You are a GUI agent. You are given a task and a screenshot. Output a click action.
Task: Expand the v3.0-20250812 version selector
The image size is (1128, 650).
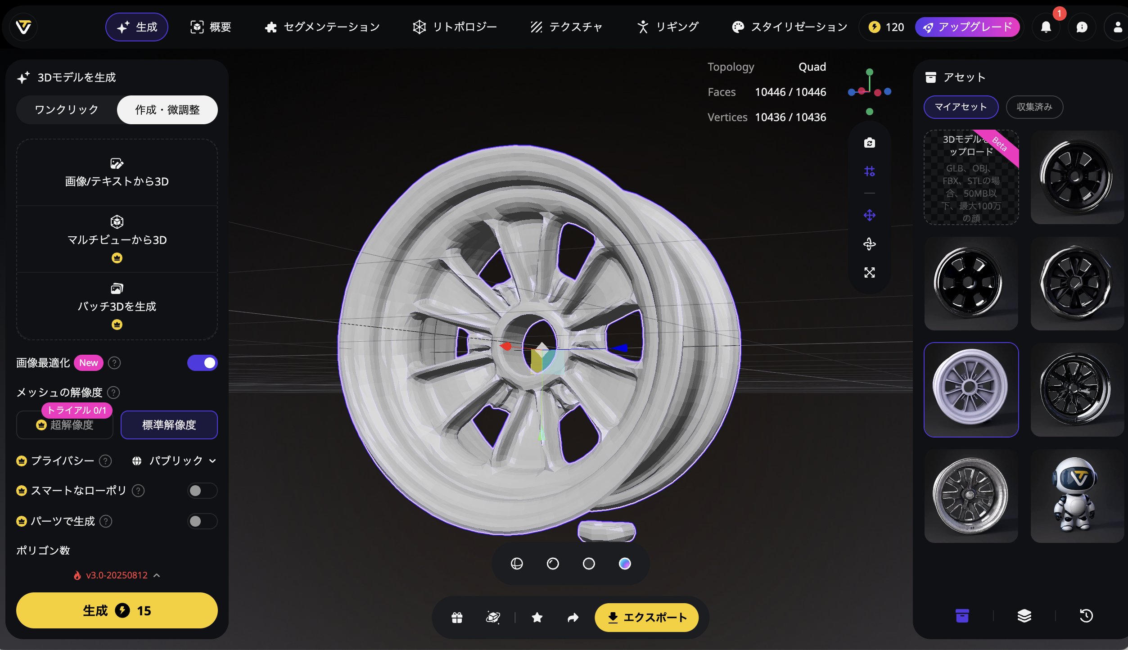pos(117,575)
